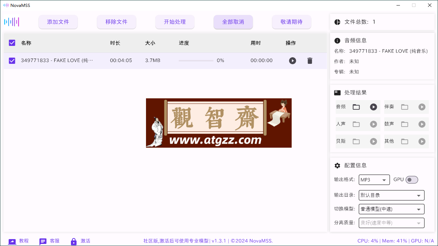This screenshot has height=246, width=438.
Task: Sort by the 大小 column header
Action: coord(150,43)
